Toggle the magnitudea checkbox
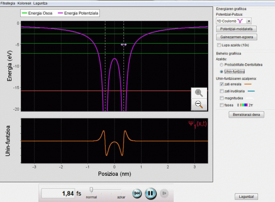 point(222,98)
